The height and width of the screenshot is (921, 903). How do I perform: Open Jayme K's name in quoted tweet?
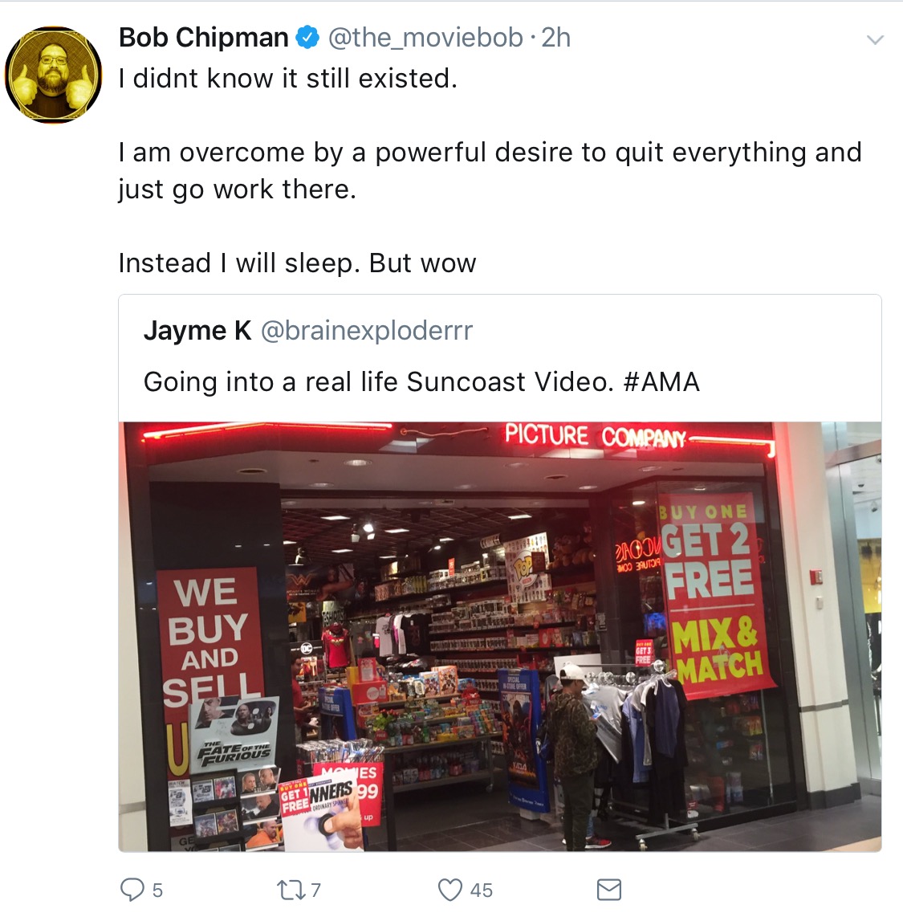coord(197,331)
